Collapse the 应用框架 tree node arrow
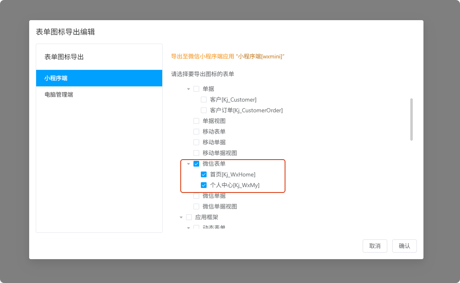 (x=181, y=217)
